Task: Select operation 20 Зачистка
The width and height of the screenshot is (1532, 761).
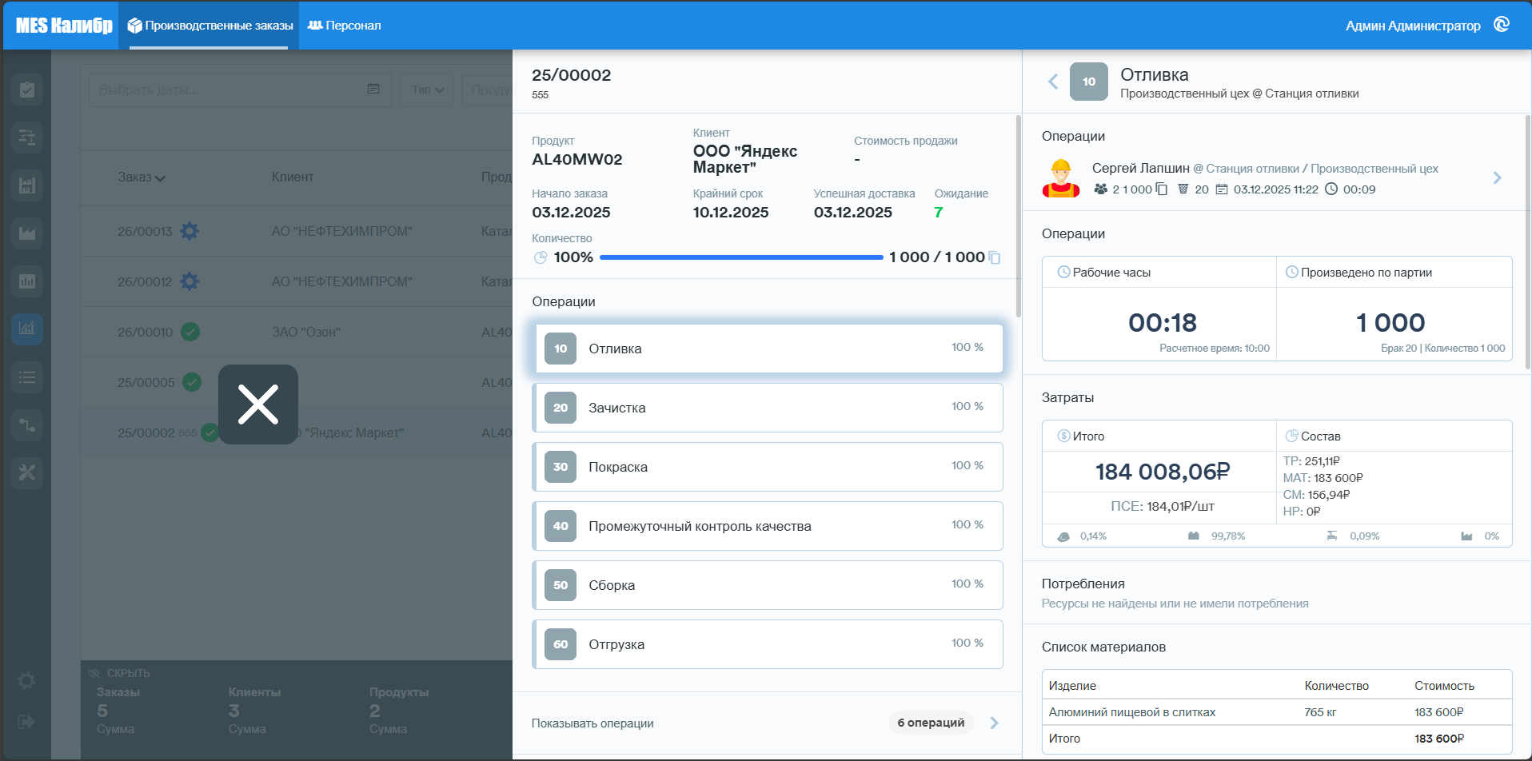Action: tap(768, 408)
